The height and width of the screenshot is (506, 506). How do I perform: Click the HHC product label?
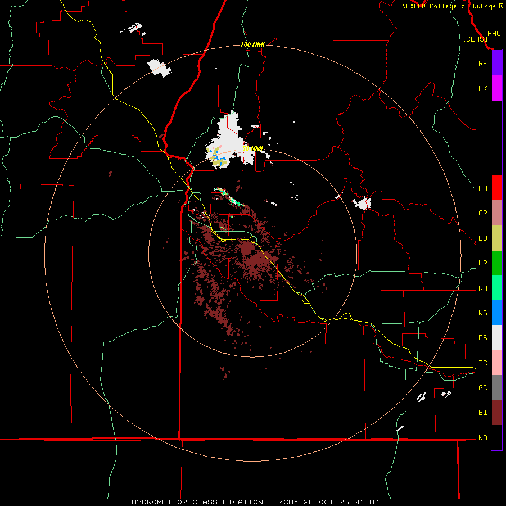pos(494,34)
